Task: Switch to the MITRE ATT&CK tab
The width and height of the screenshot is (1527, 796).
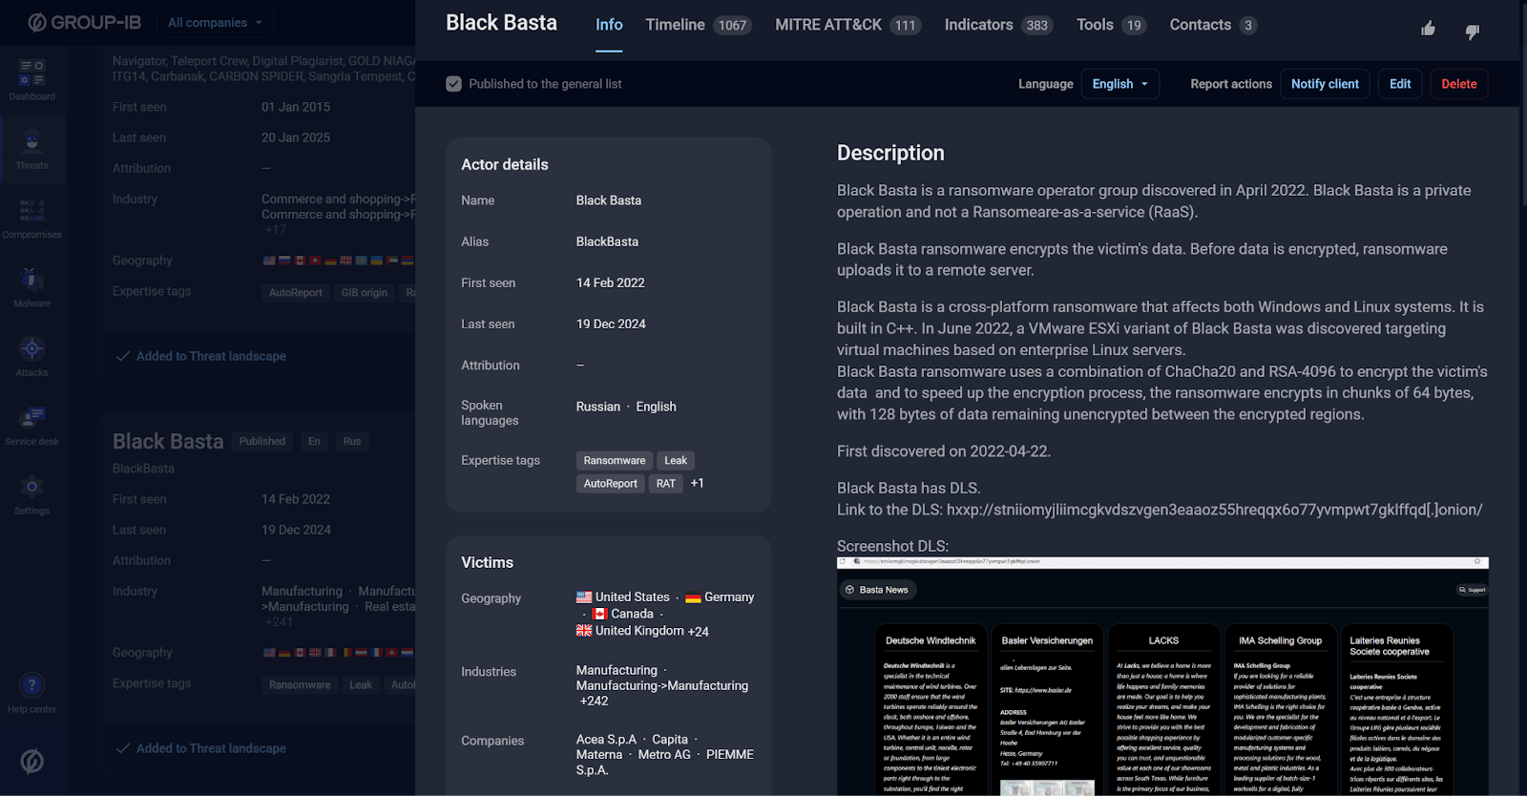Action: [x=847, y=25]
